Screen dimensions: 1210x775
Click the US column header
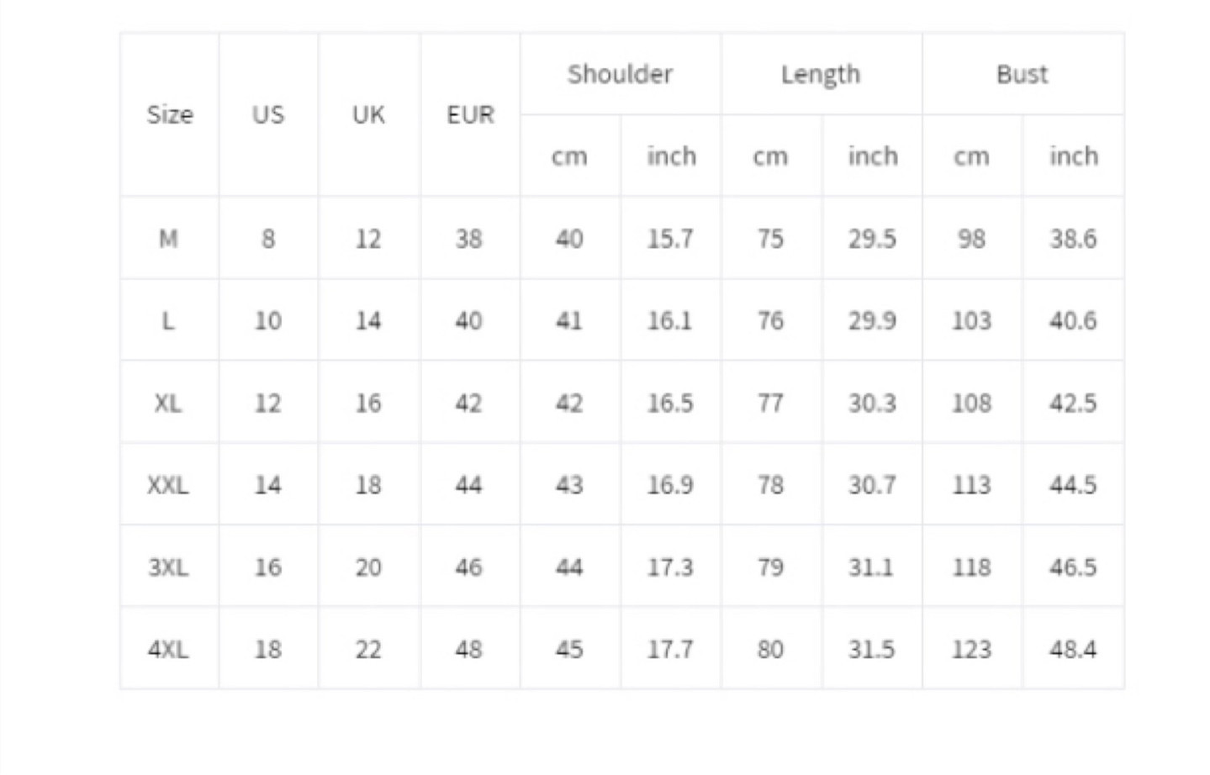[x=268, y=114]
